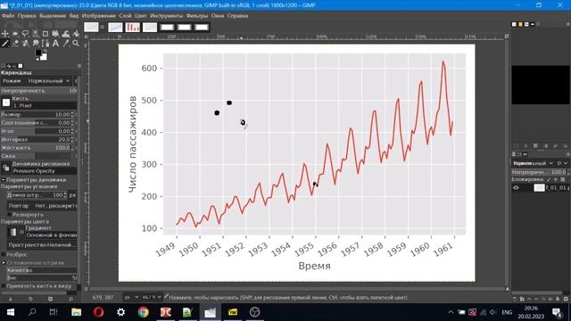Viewport: 571px width, 321px height.
Task: Select the Free Select lasso tool
Action: [x=25, y=34]
